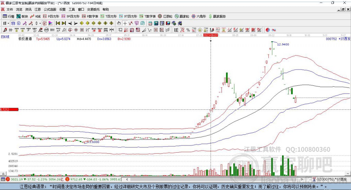The height and width of the screenshot is (190, 351).
Task: Click horizontal scrollbar left arrow
Action: 127,179
